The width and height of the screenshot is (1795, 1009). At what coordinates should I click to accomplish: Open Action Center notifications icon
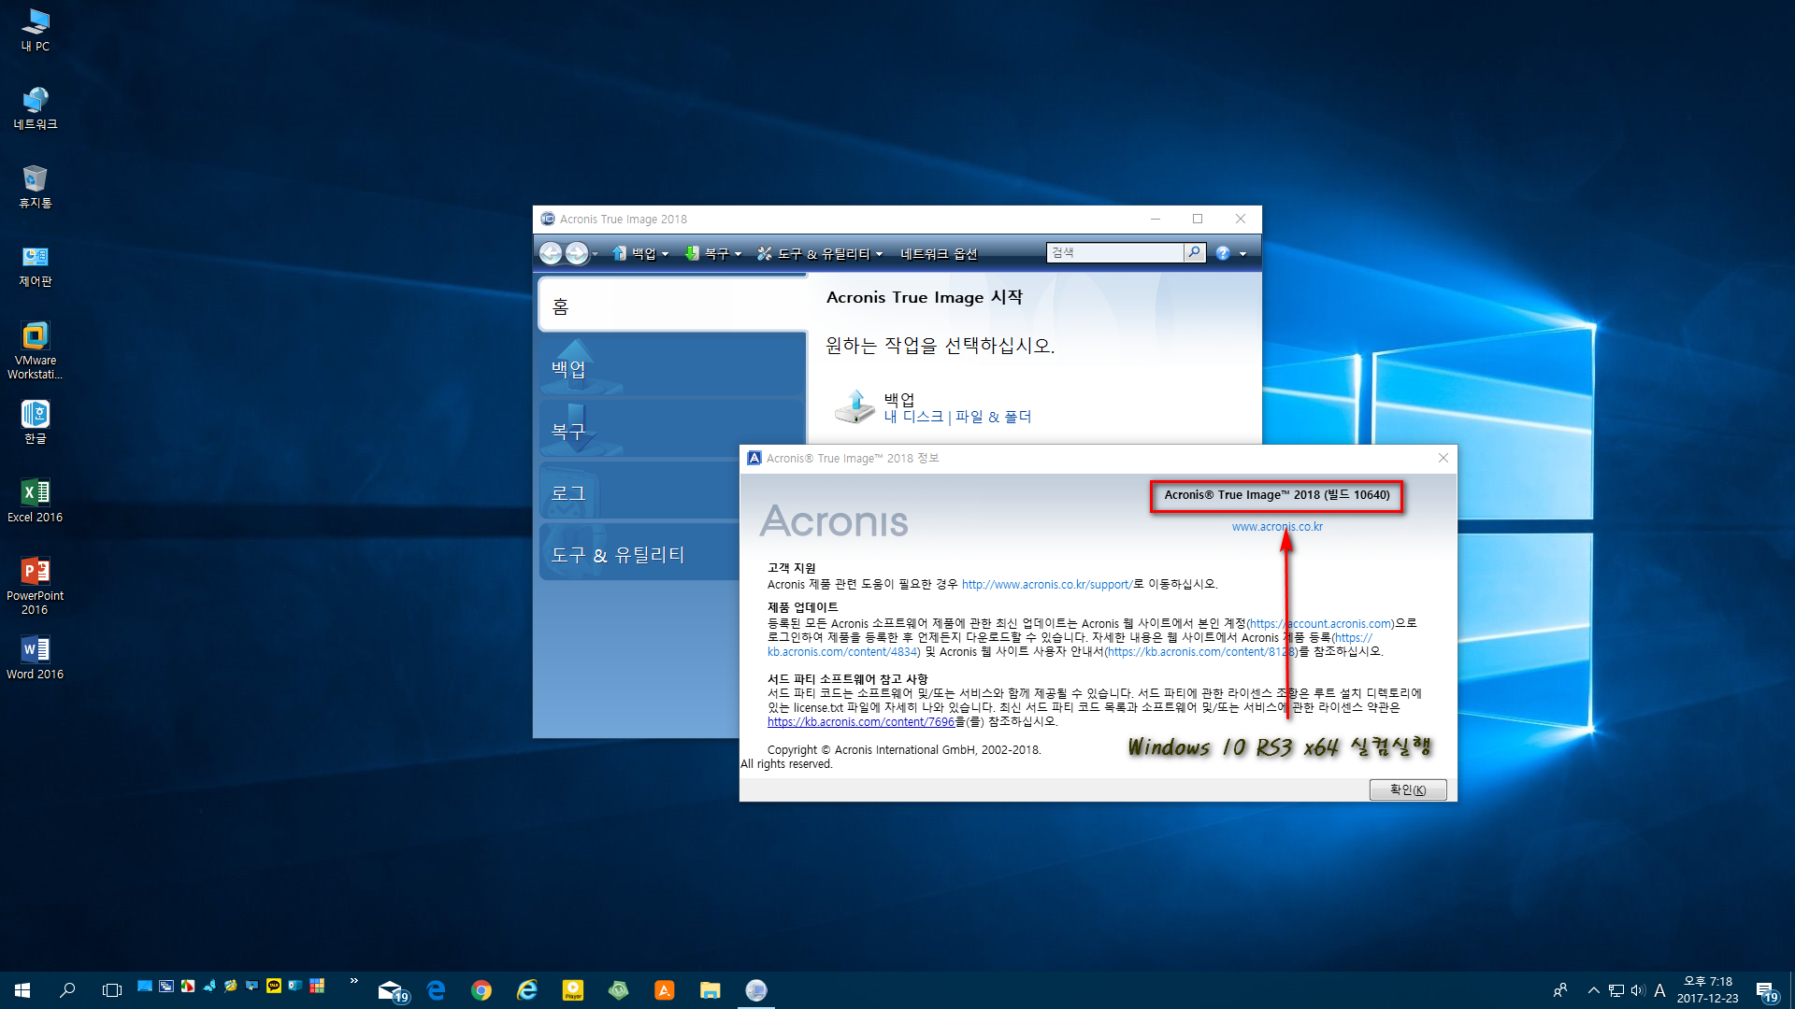point(1766,990)
